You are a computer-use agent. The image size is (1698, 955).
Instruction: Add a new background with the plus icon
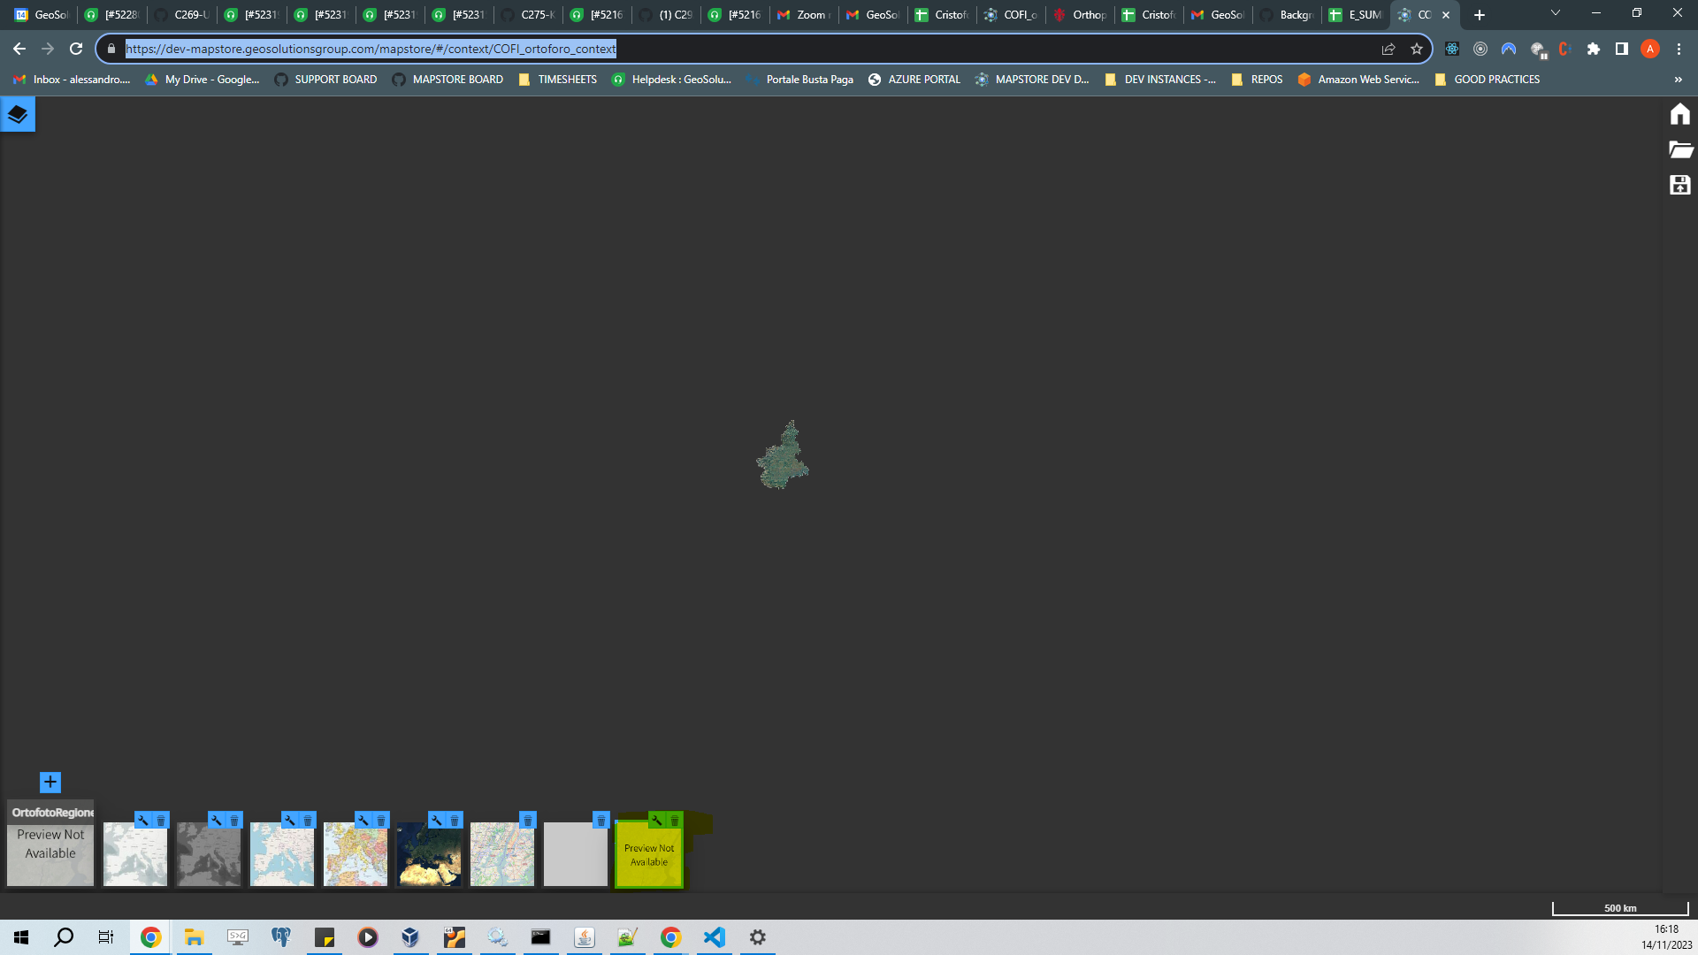pos(50,782)
